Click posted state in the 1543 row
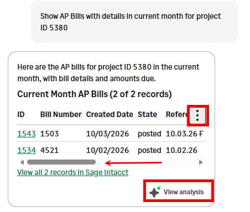Image resolution: width=250 pixels, height=212 pixels. (x=149, y=134)
